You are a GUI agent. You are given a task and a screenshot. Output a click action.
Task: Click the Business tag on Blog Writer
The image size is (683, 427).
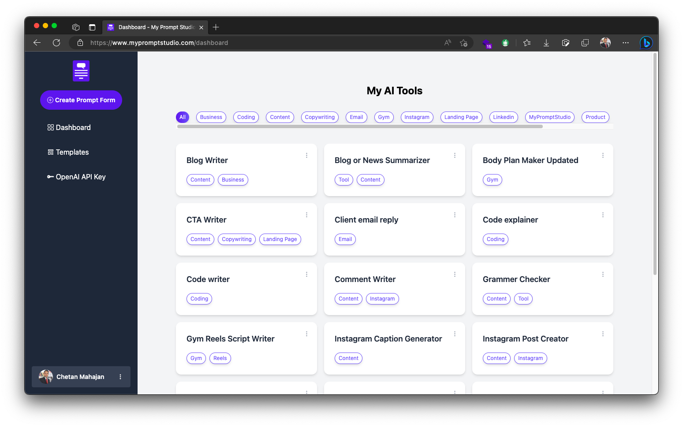(233, 180)
